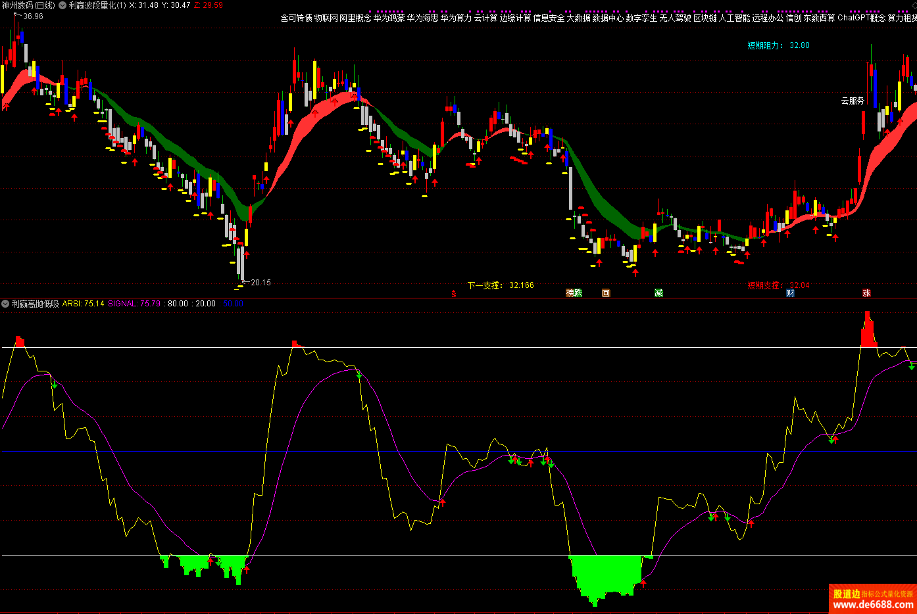This screenshot has height=614, width=917.
Task: Click the red $ marker icon
Action: click(x=454, y=294)
